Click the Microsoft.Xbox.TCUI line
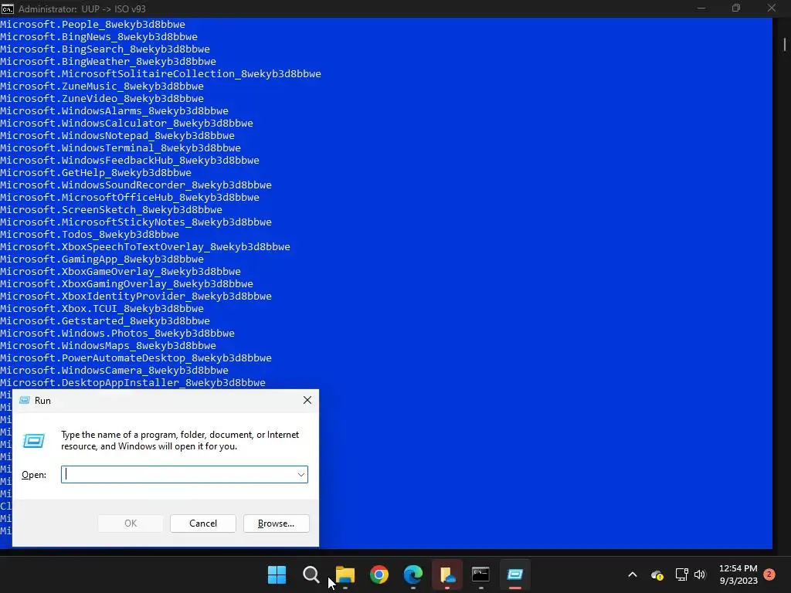The image size is (791, 593). click(x=102, y=309)
